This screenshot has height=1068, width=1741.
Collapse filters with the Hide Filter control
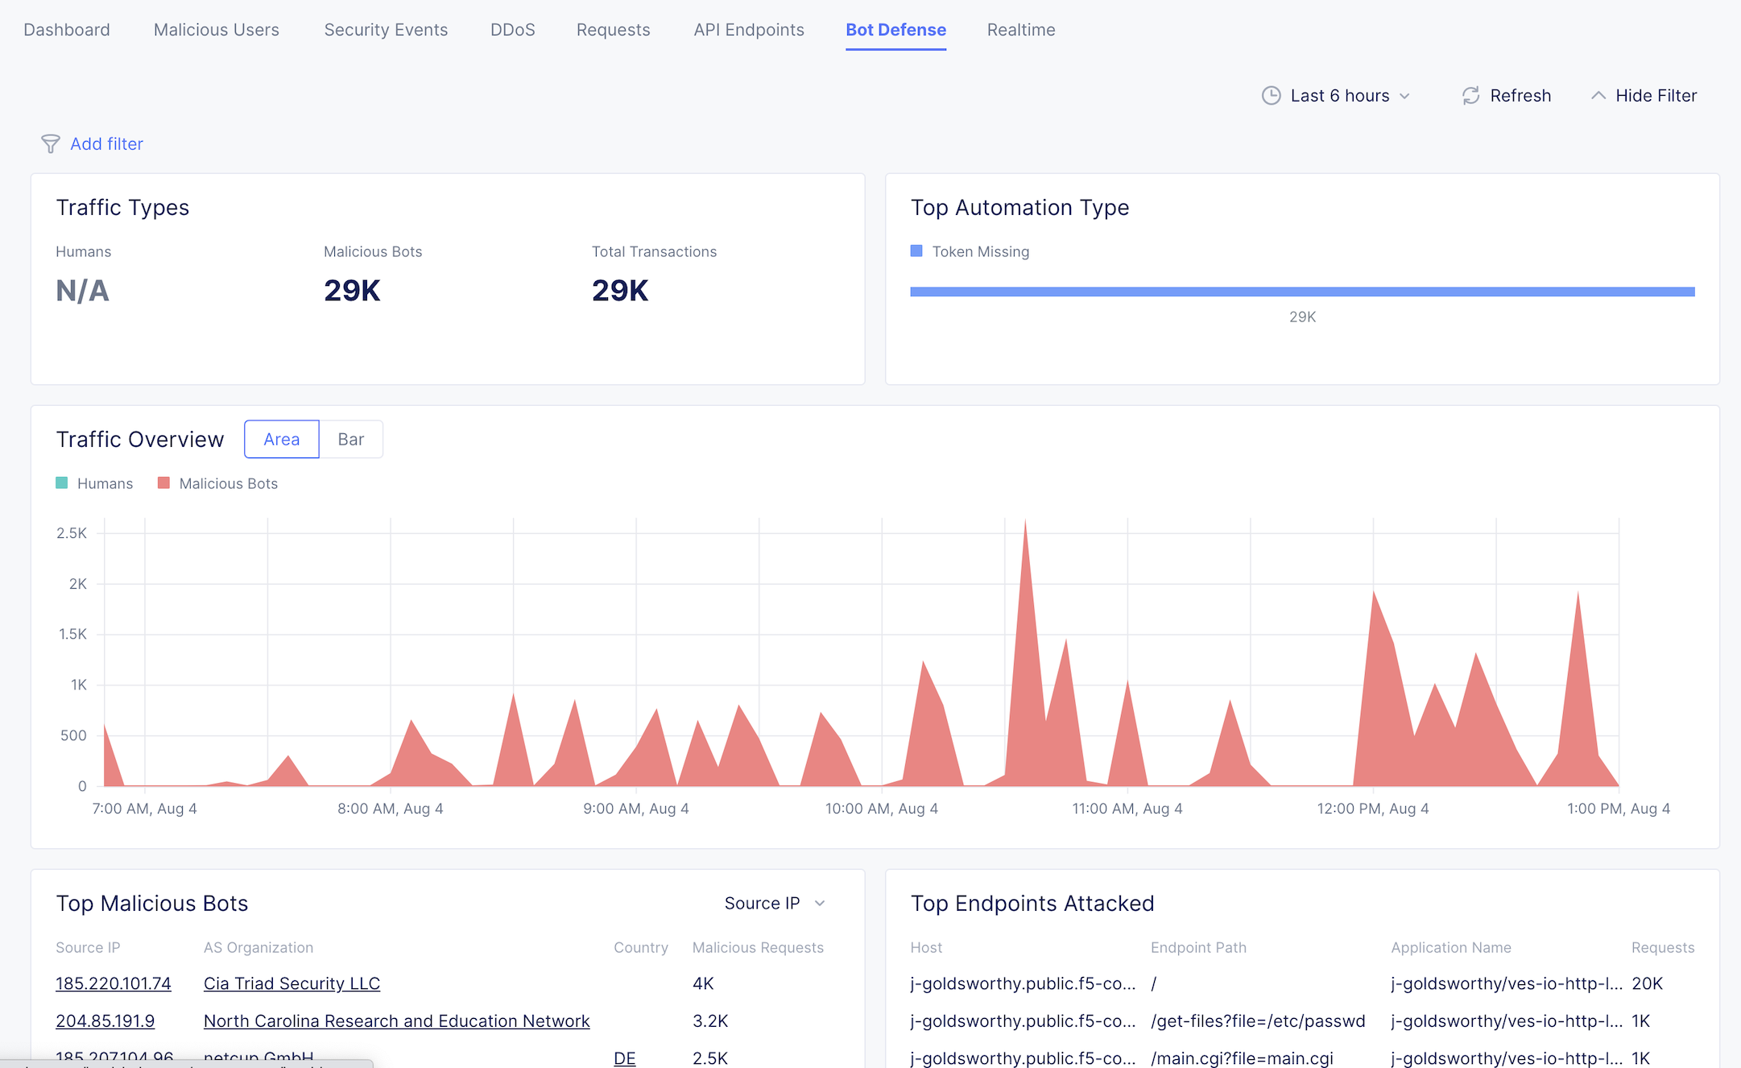click(1655, 96)
